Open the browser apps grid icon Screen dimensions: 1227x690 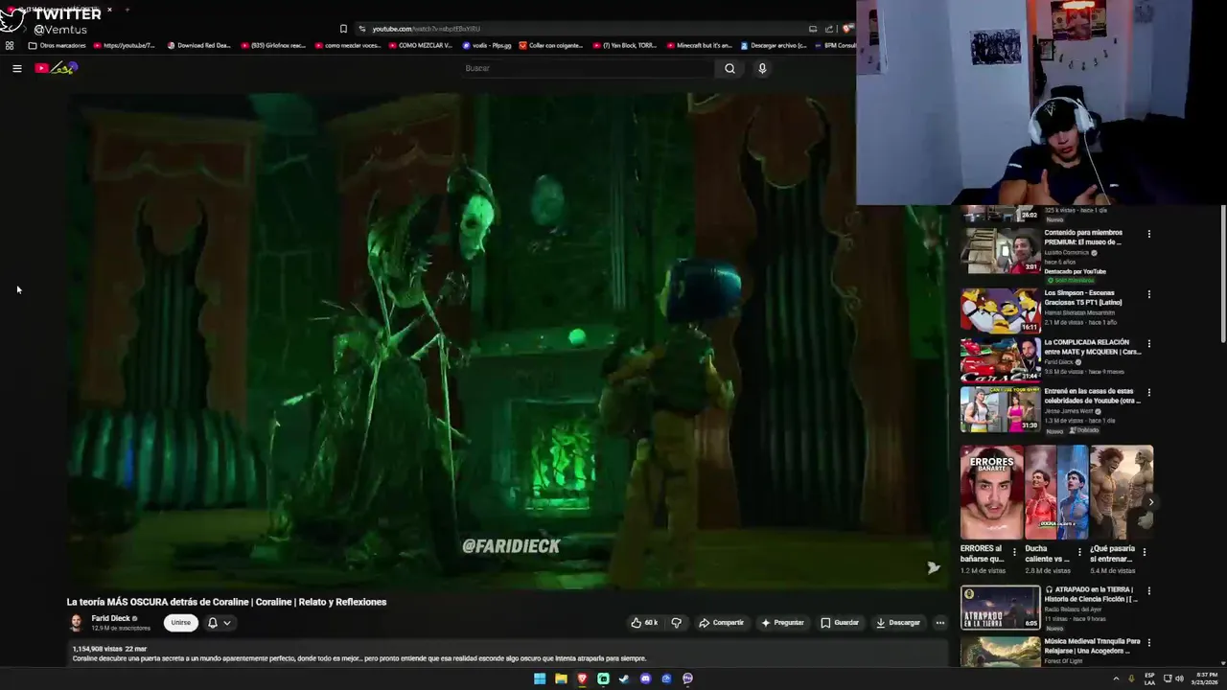[x=10, y=45]
